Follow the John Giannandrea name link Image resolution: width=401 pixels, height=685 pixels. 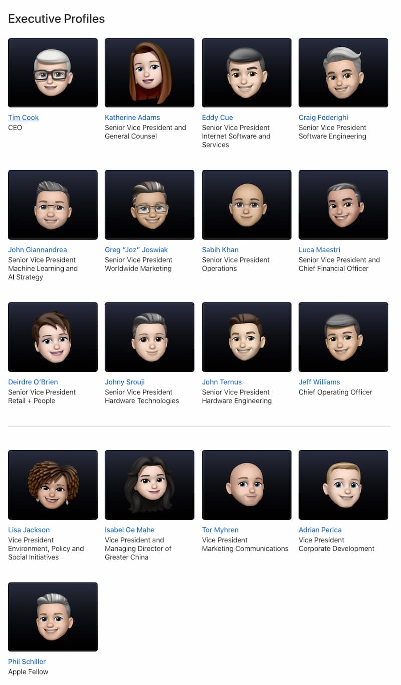click(37, 250)
